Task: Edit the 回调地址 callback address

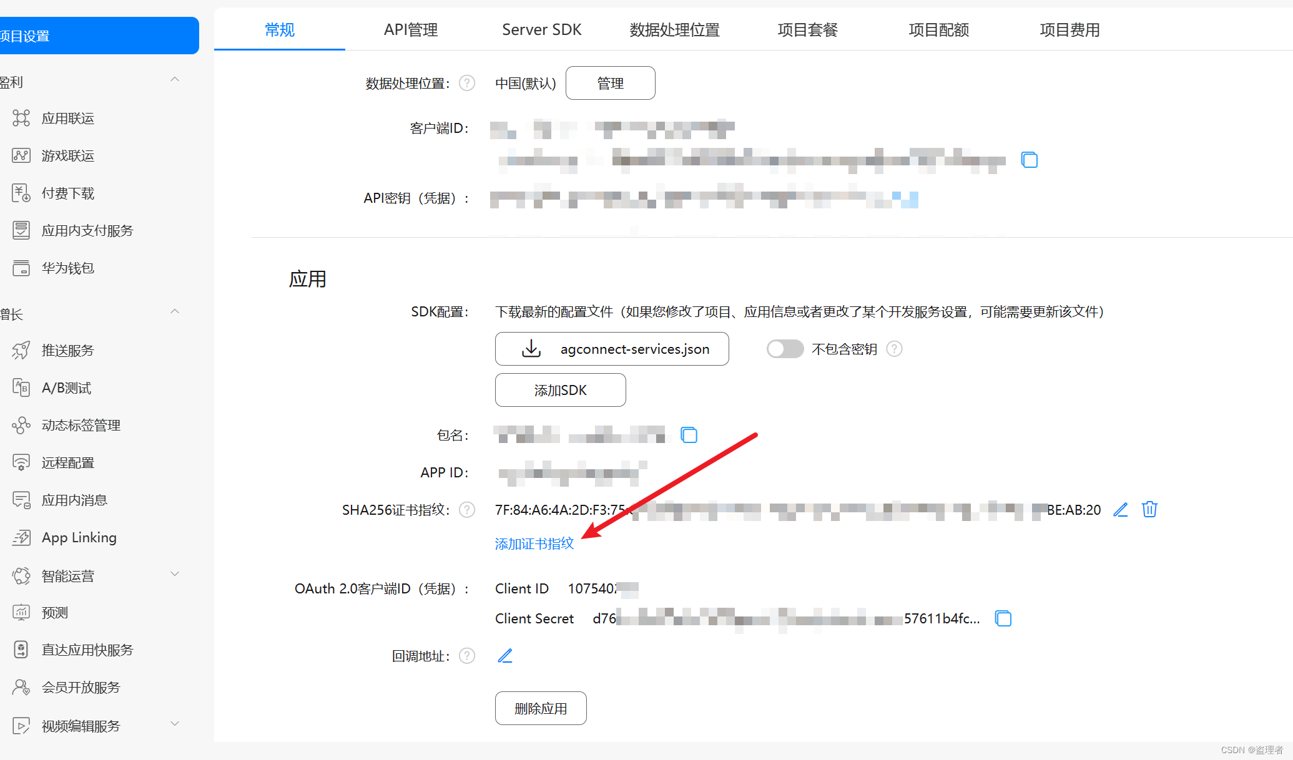Action: [505, 656]
